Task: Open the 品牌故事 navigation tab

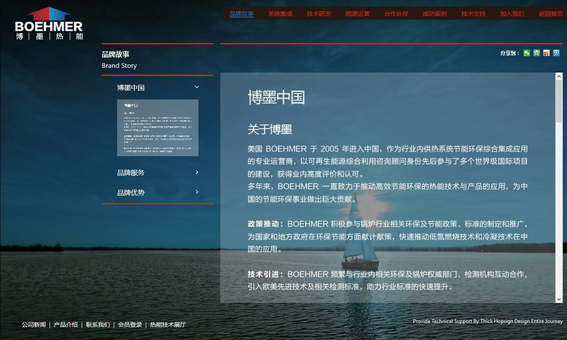Action: pos(242,14)
